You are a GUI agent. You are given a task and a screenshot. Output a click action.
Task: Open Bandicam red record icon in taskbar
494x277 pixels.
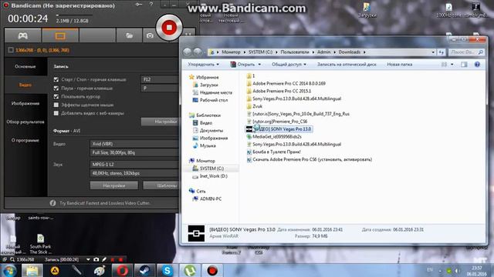(x=212, y=270)
